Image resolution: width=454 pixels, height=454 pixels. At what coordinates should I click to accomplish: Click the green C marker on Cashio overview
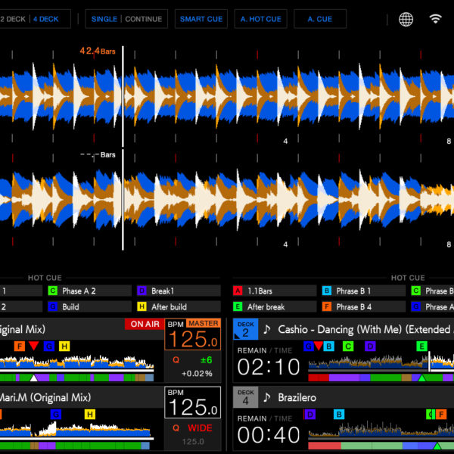click(348, 346)
